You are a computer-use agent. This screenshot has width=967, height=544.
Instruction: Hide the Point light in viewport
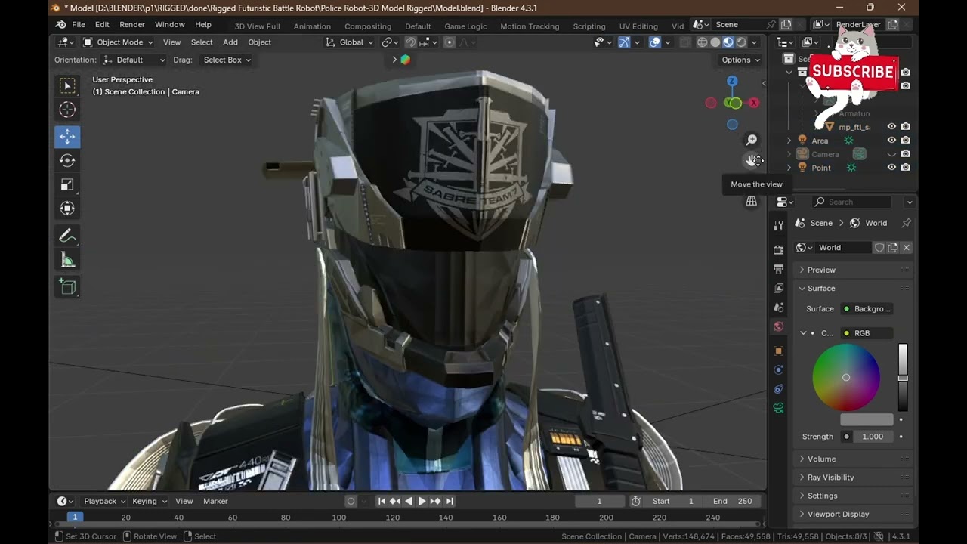click(x=891, y=168)
